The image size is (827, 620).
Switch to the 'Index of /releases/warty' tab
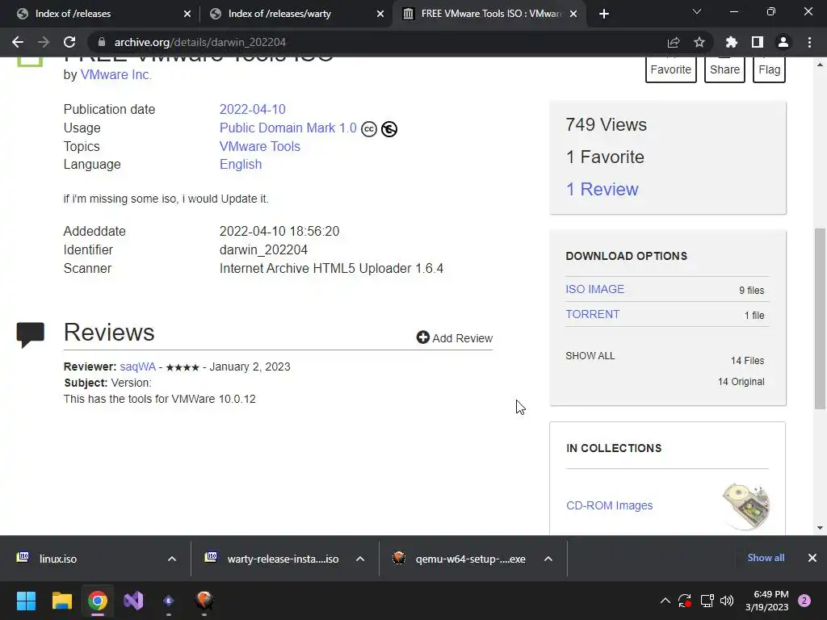pos(279,14)
